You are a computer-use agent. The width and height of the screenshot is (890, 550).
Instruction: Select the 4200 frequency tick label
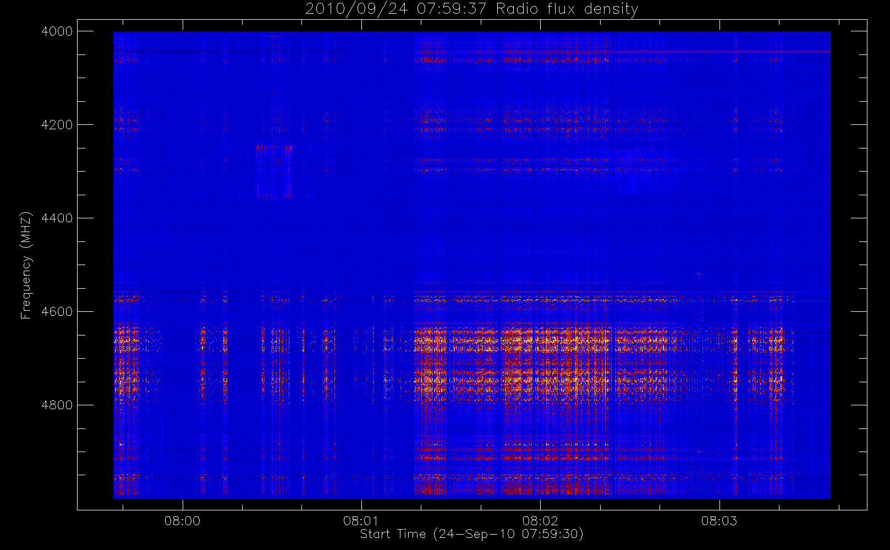pyautogui.click(x=57, y=125)
